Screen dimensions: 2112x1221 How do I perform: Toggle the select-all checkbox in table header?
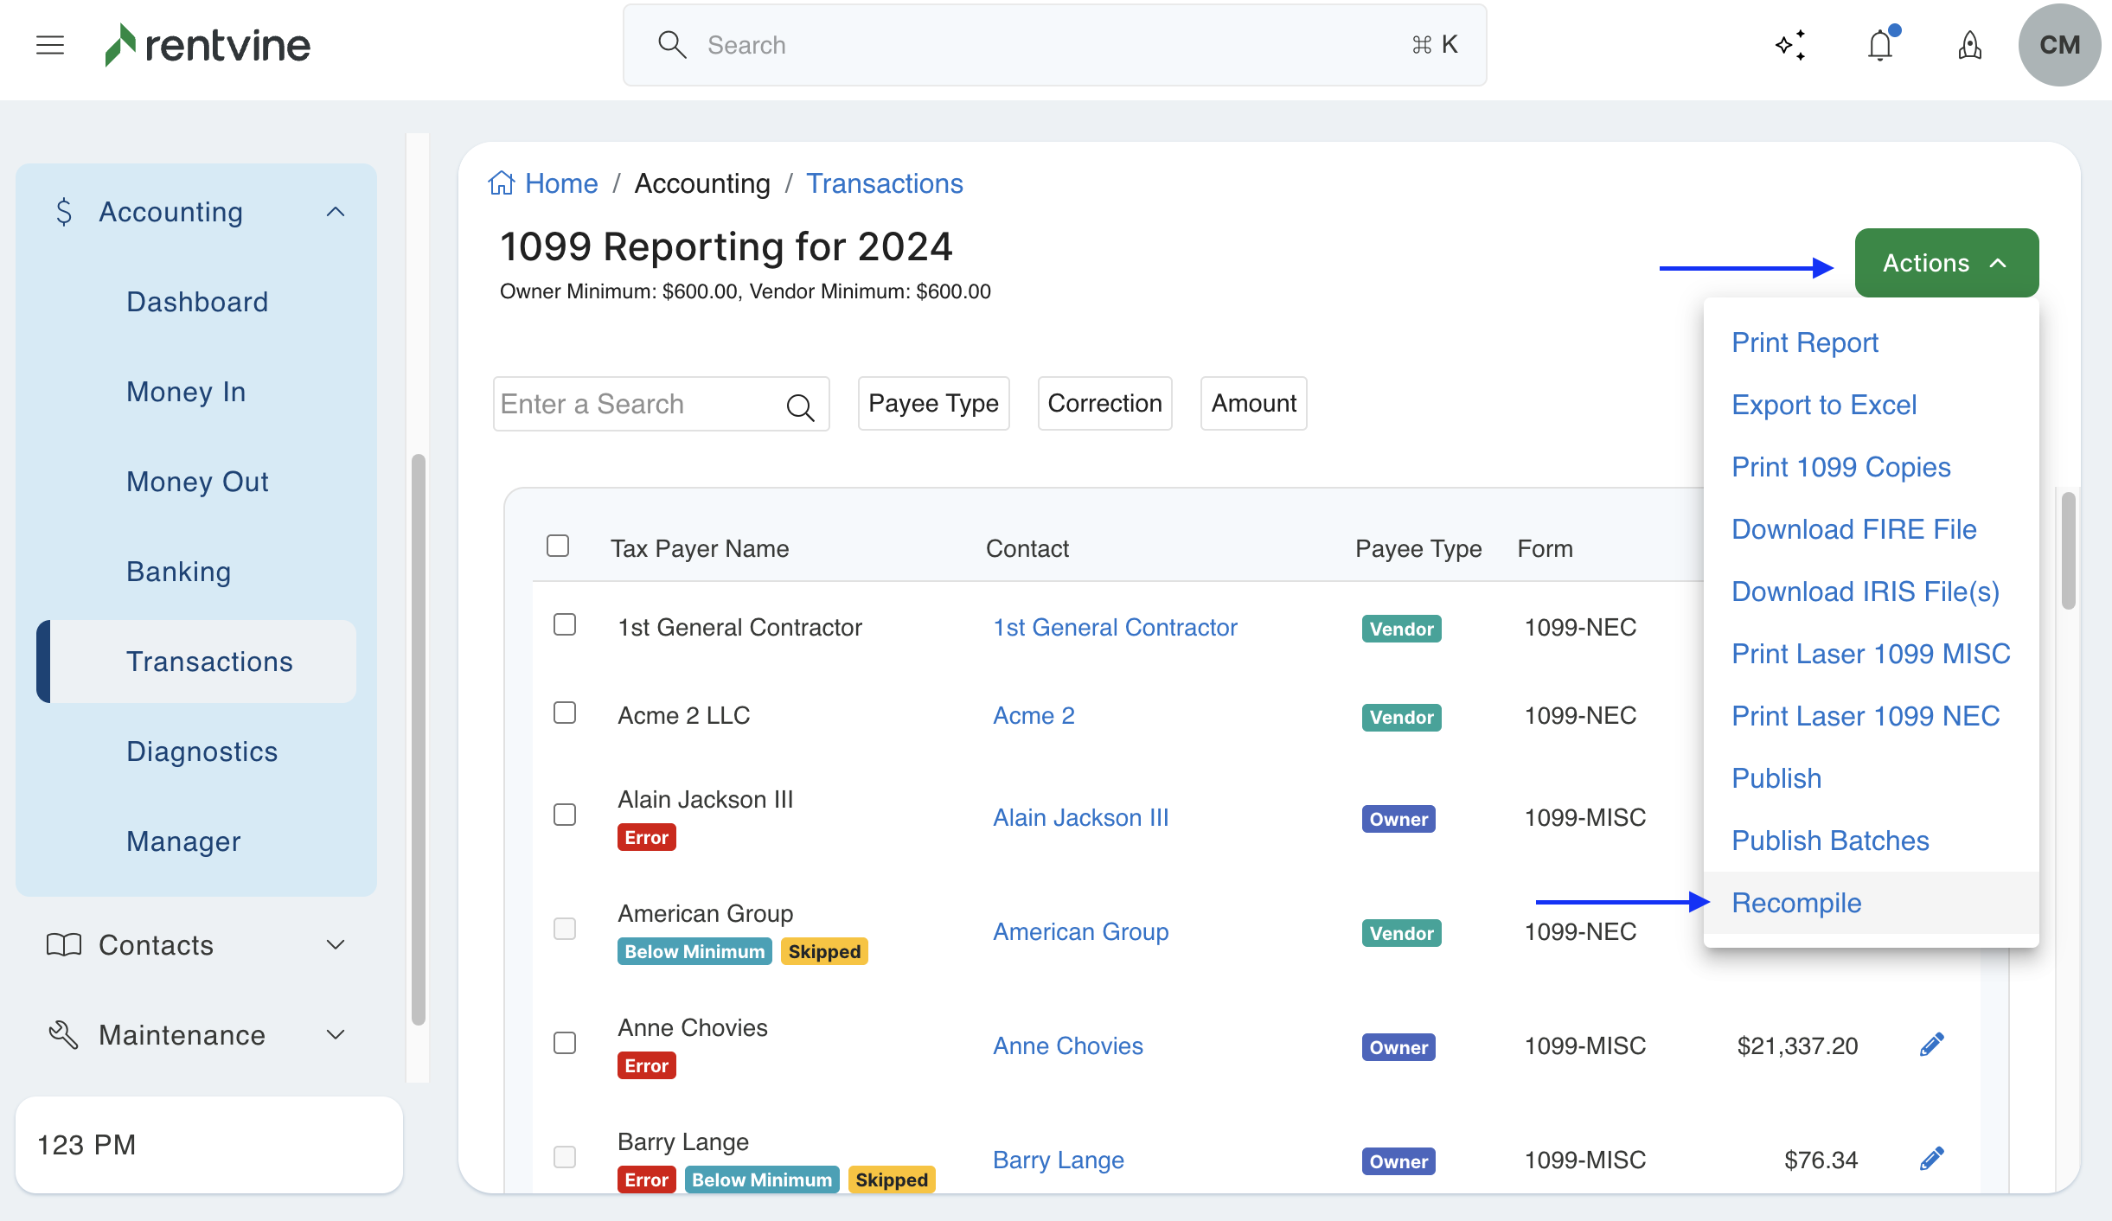pyautogui.click(x=558, y=547)
